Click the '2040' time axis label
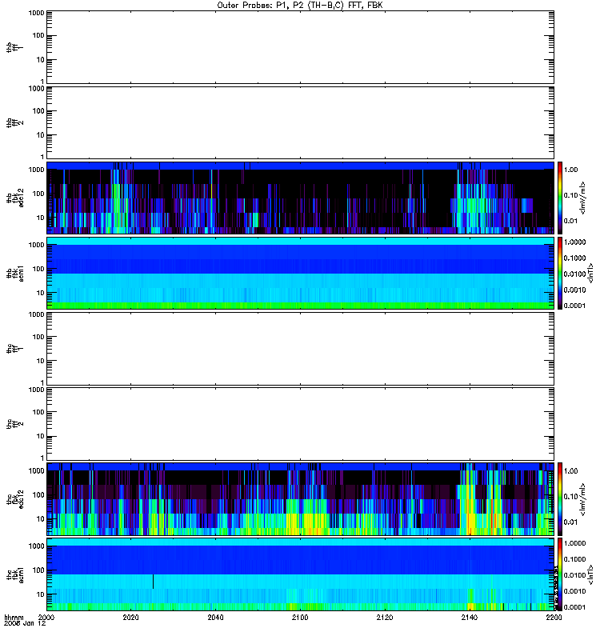Viewport: 600px width, 640px height. [x=215, y=618]
